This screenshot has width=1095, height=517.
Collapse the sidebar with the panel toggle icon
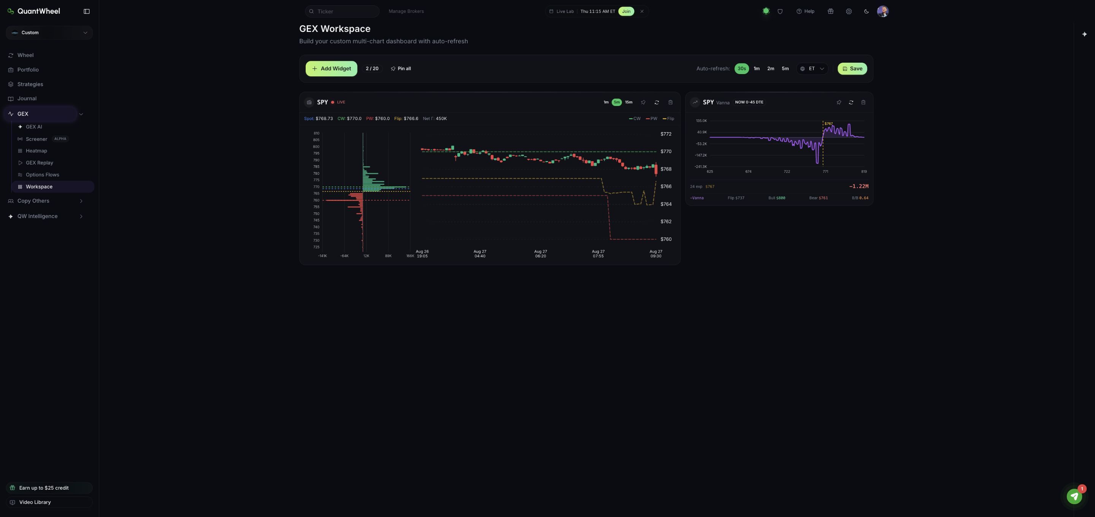point(87,11)
